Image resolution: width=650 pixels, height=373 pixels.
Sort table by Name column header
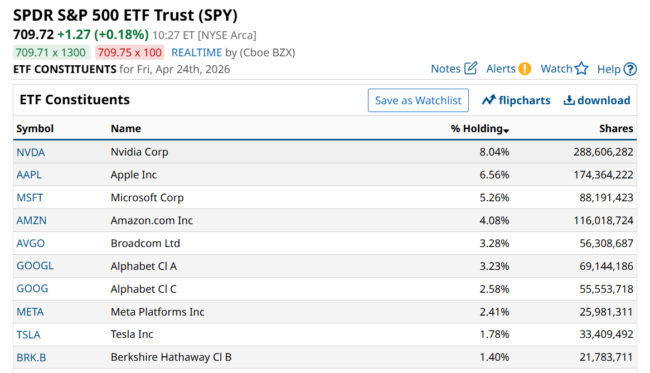tap(126, 129)
